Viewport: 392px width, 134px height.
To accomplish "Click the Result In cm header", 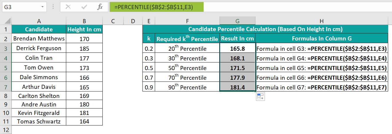I will pos(237,39).
